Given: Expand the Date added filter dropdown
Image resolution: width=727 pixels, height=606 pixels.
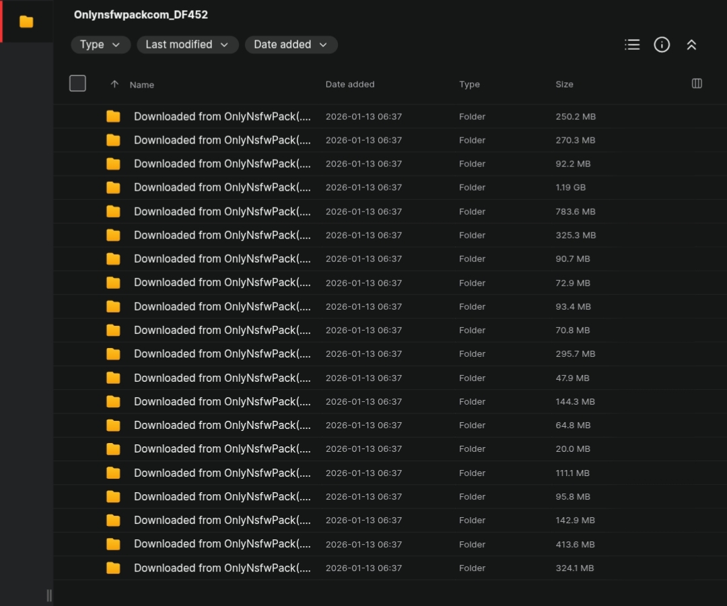Looking at the screenshot, I should tap(291, 44).
